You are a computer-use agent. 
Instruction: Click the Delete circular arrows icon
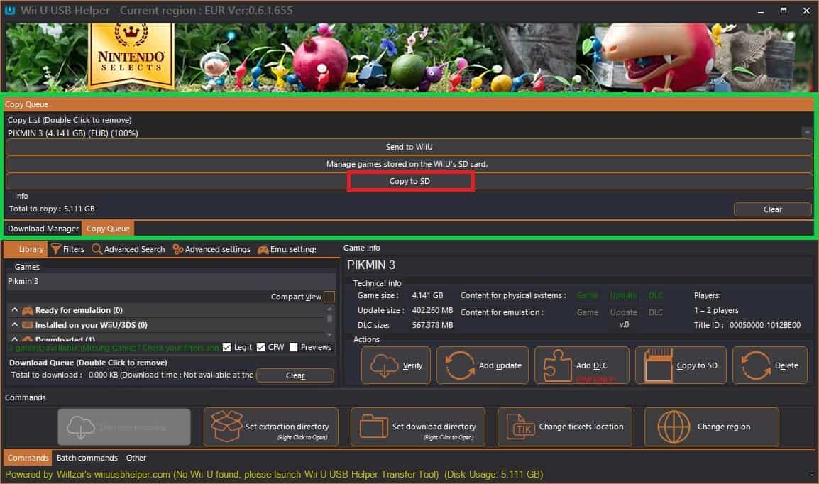(756, 365)
